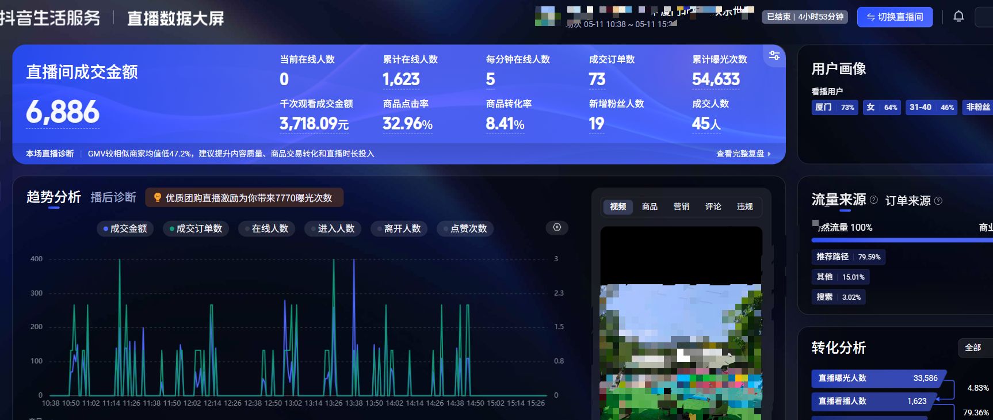Click the 其他 15.01% tag
Viewport: 993px width, 420px height.
pyautogui.click(x=840, y=277)
